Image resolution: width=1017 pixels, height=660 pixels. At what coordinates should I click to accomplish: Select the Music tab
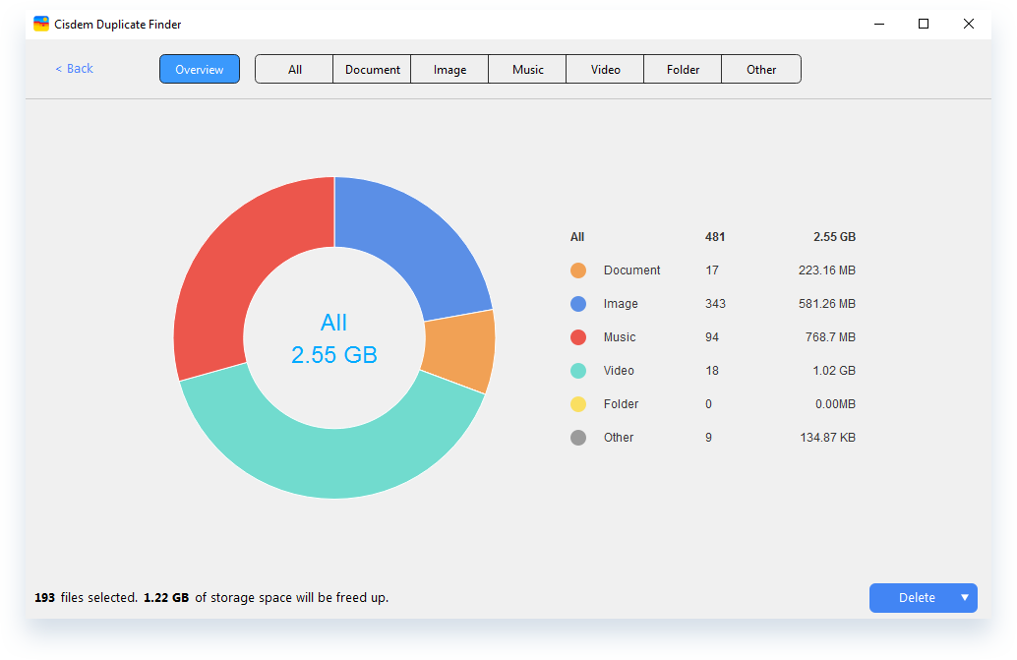(x=528, y=70)
